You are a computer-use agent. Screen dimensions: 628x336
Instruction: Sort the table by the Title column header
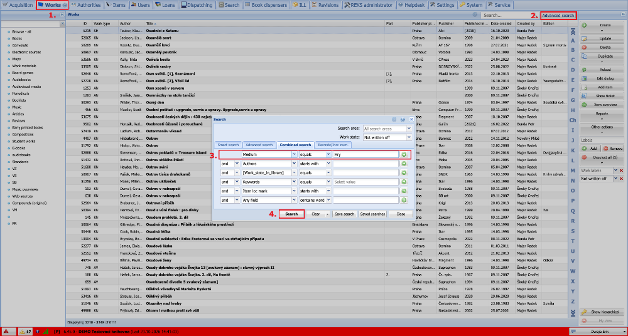coord(264,24)
